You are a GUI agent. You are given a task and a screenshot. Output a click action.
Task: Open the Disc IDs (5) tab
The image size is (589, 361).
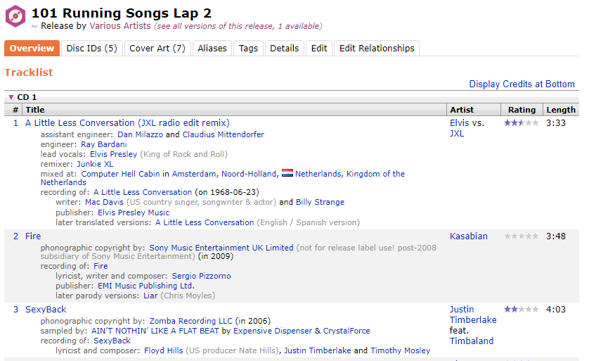[91, 48]
